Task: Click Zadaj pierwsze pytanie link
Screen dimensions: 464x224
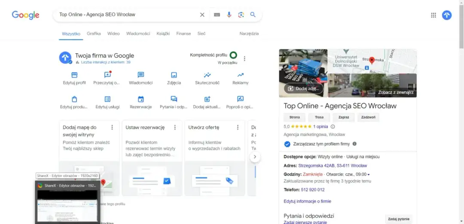Action: point(305,222)
